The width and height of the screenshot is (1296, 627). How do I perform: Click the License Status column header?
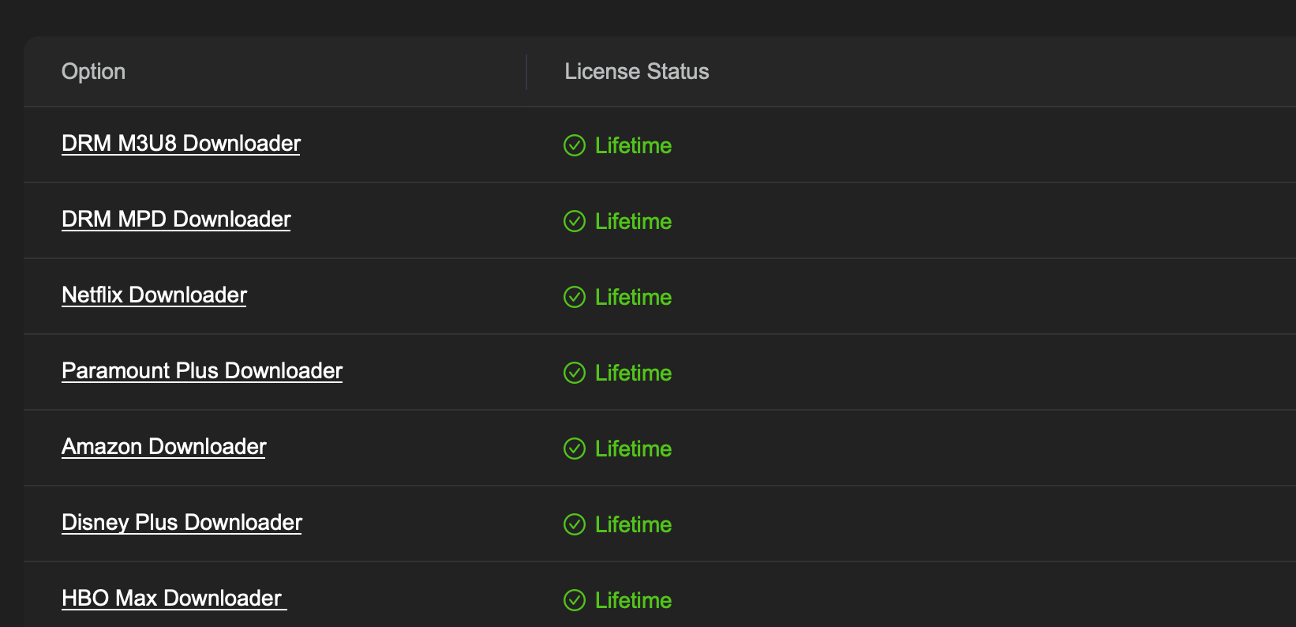click(636, 72)
